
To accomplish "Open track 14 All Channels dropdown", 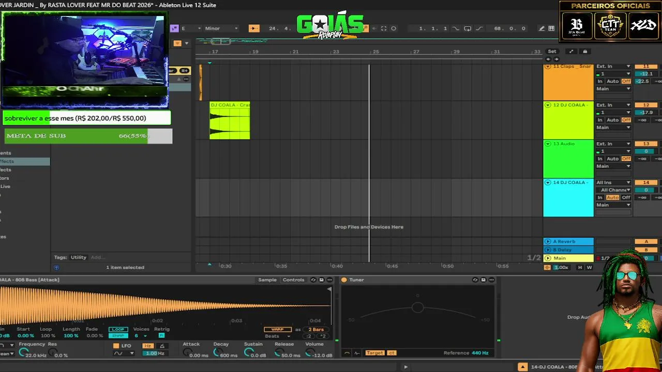I will tap(613, 190).
